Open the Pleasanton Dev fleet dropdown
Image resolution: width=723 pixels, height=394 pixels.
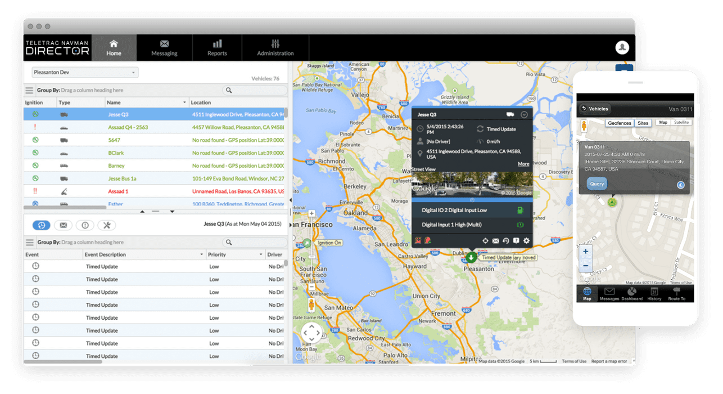click(x=84, y=73)
